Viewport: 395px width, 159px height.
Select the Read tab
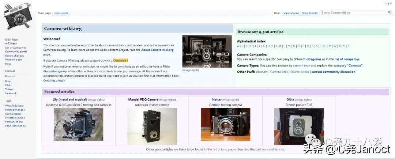coord(277,13)
